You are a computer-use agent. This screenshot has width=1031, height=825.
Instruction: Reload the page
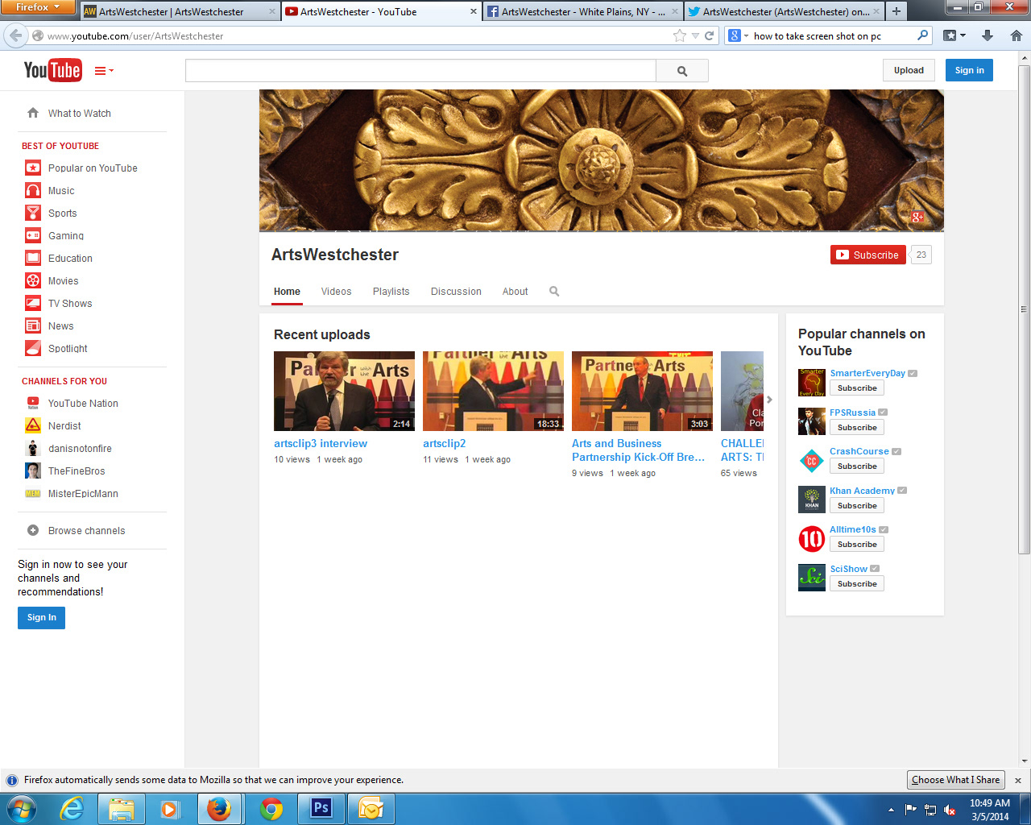click(x=709, y=35)
